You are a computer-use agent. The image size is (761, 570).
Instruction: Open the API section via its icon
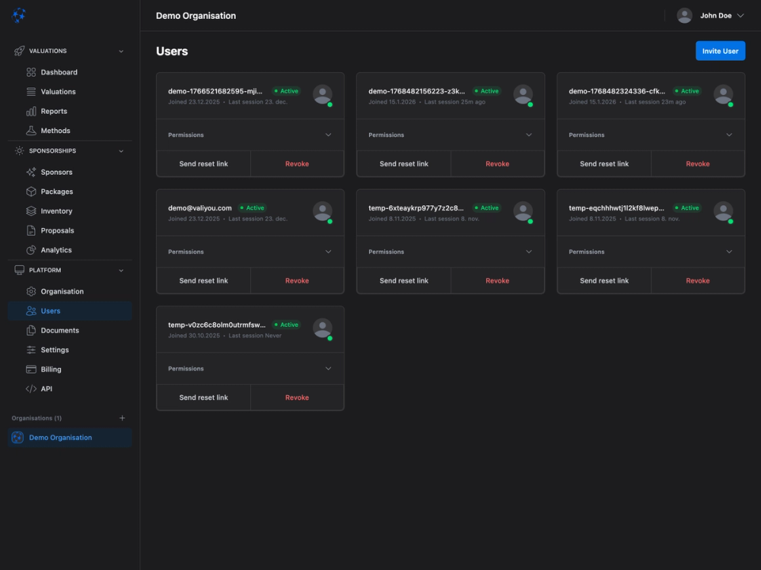point(30,388)
